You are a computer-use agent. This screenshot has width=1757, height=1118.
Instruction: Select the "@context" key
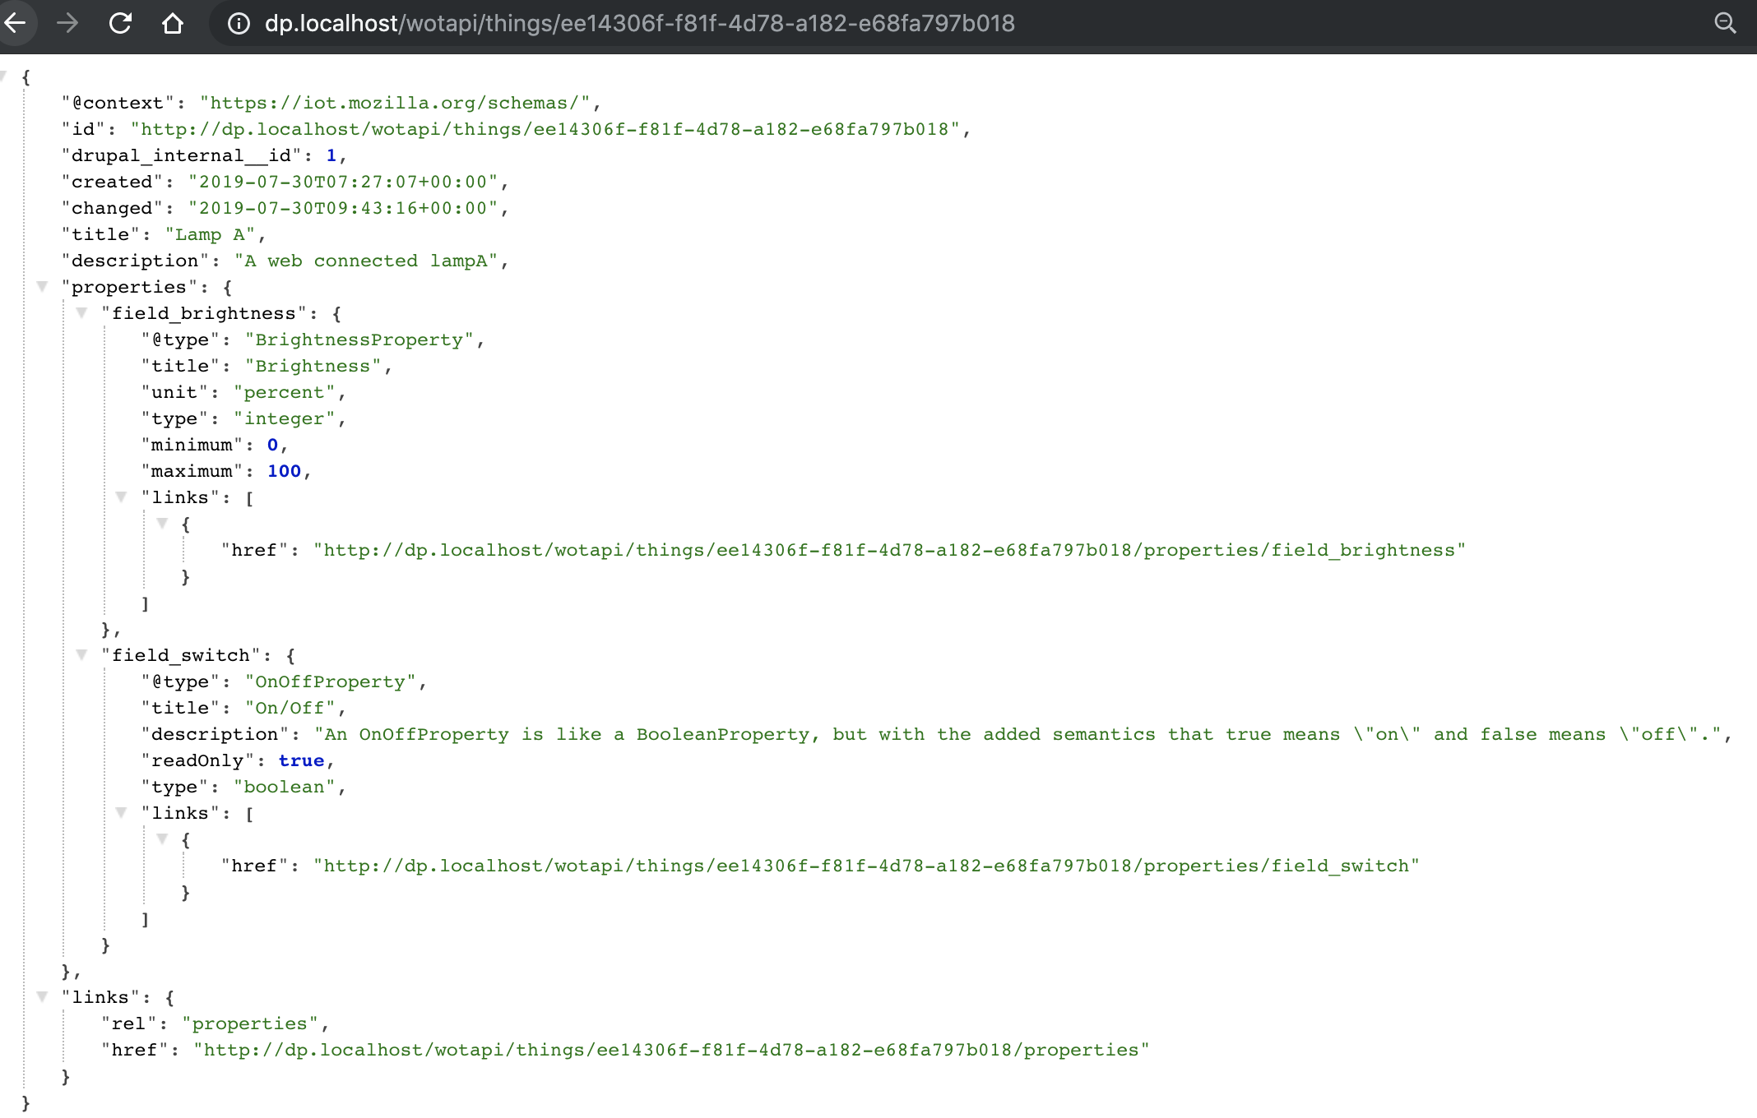(118, 103)
